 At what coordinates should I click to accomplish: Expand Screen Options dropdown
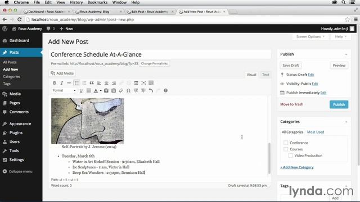click(x=310, y=36)
